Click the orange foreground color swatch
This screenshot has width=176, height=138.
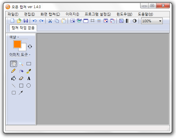tap(17, 44)
